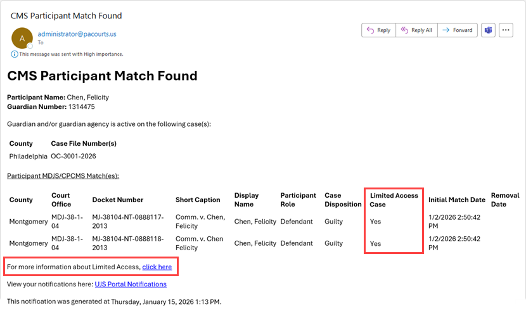Screen dimensions: 526x318
Task: Click the Initial Match Date column header
Action: pyautogui.click(x=456, y=200)
